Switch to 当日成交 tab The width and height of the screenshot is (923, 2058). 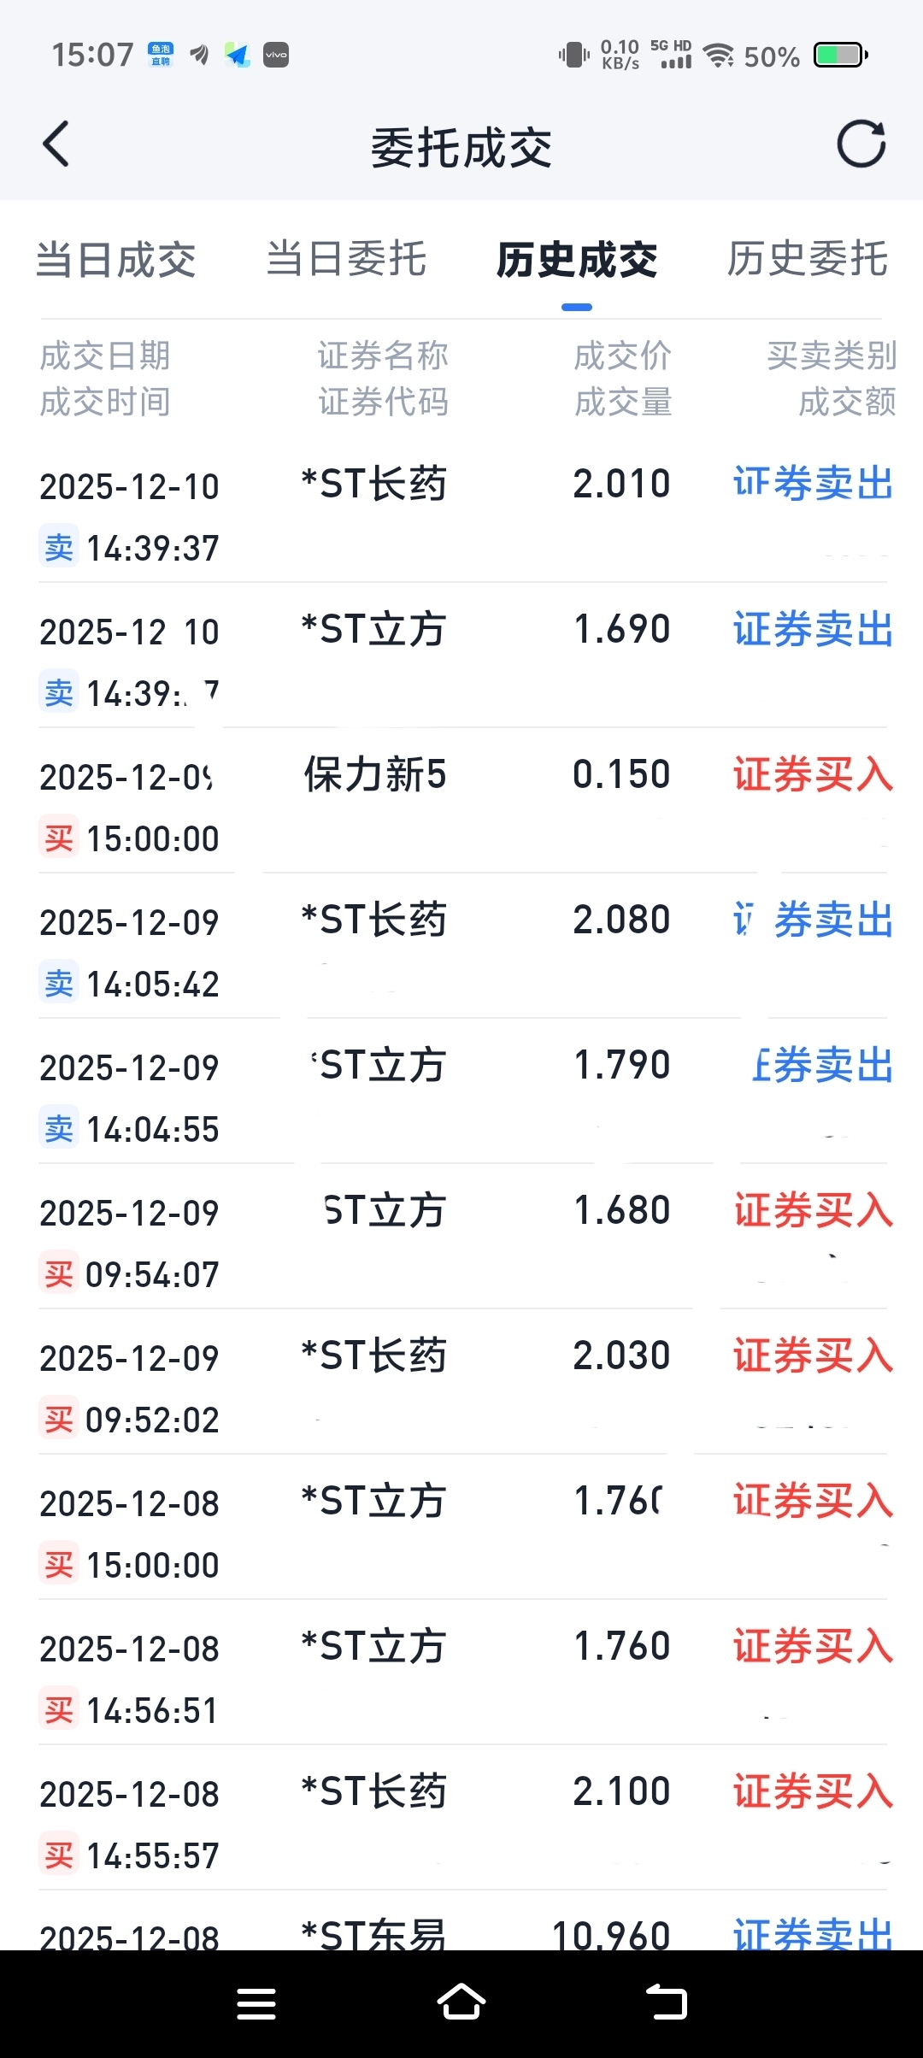(116, 260)
